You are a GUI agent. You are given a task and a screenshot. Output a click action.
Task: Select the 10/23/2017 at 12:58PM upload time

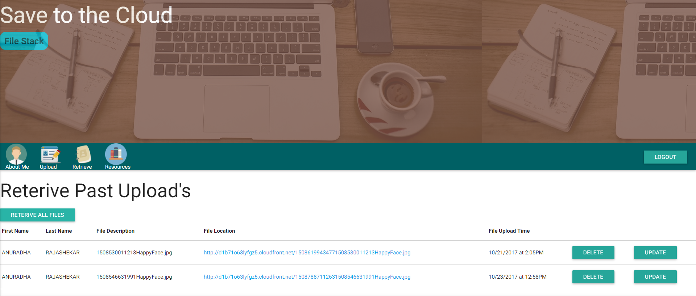click(x=517, y=277)
